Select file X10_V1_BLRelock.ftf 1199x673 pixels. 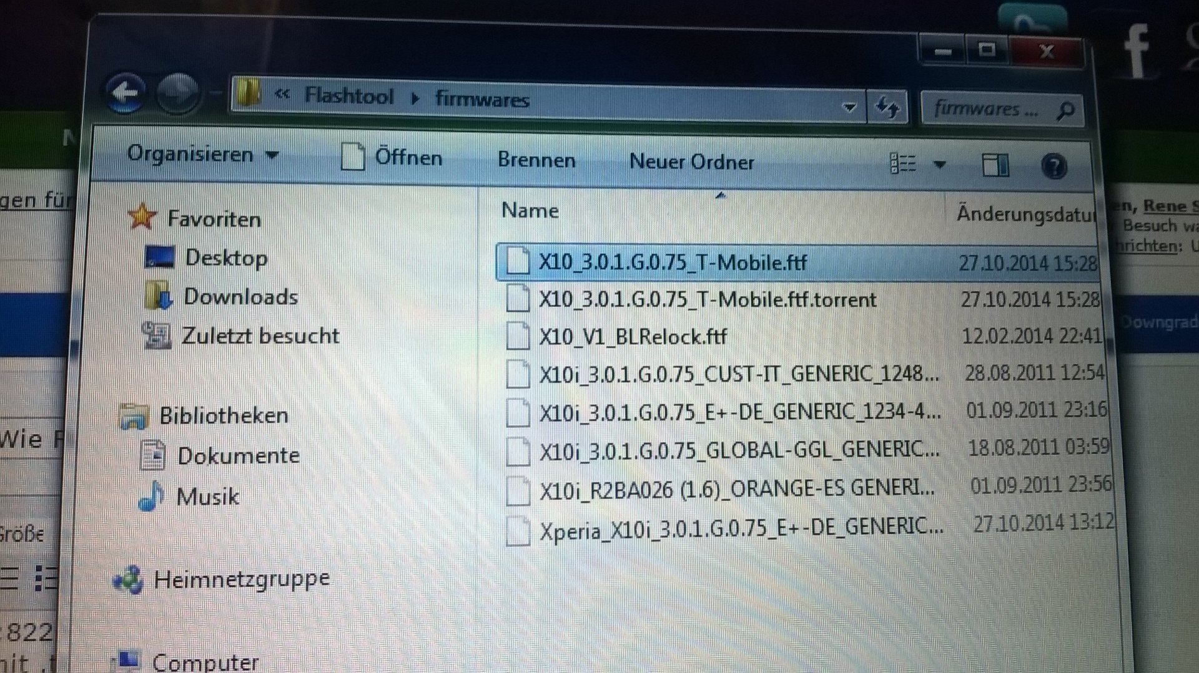(633, 337)
